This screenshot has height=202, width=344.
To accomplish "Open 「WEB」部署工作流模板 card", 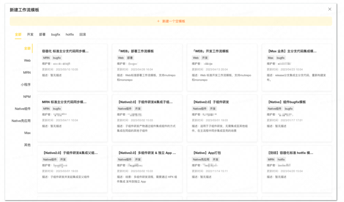I will pos(147,67).
